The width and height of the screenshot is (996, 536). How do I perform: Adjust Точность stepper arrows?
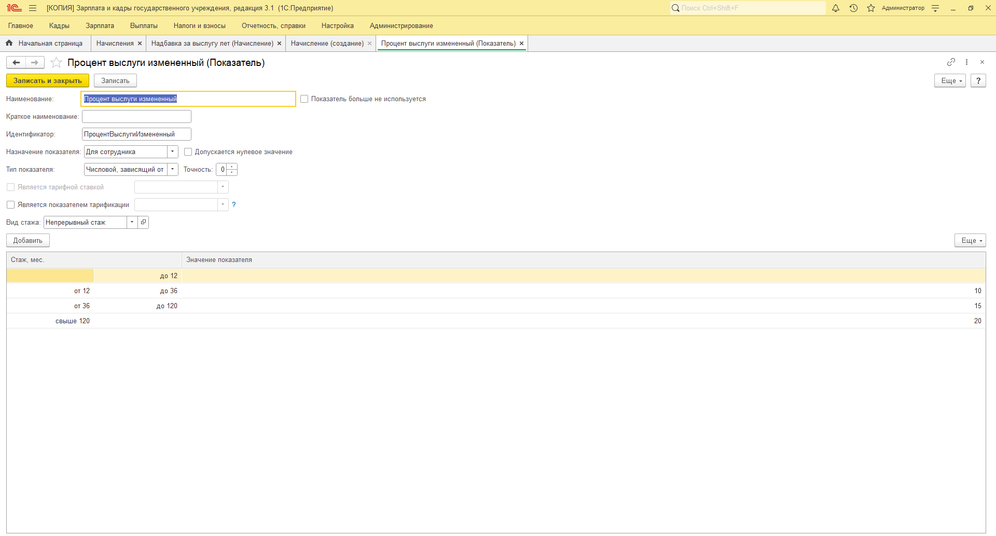click(x=232, y=170)
